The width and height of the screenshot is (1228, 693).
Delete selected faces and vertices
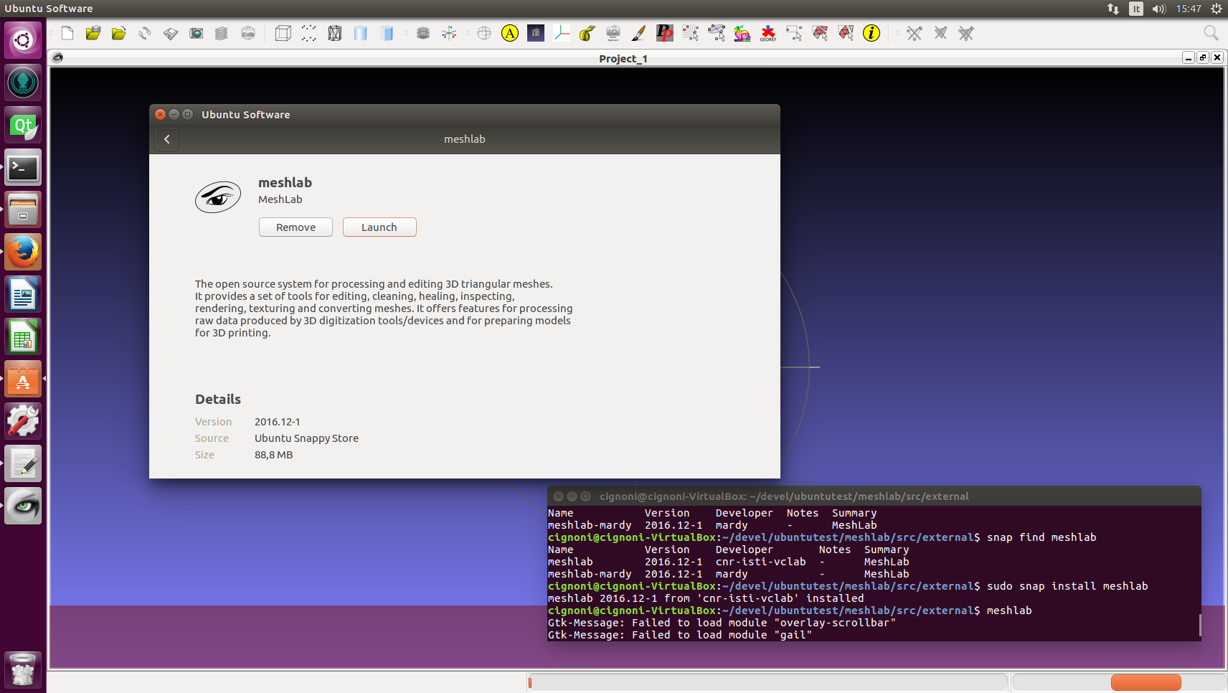coord(966,33)
